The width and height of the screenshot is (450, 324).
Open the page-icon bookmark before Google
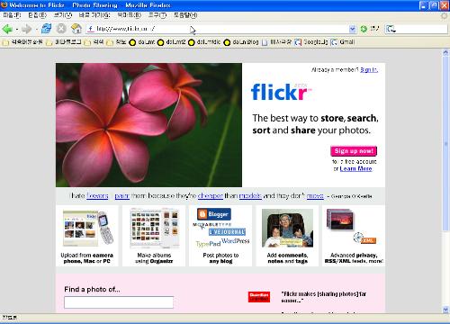point(276,42)
